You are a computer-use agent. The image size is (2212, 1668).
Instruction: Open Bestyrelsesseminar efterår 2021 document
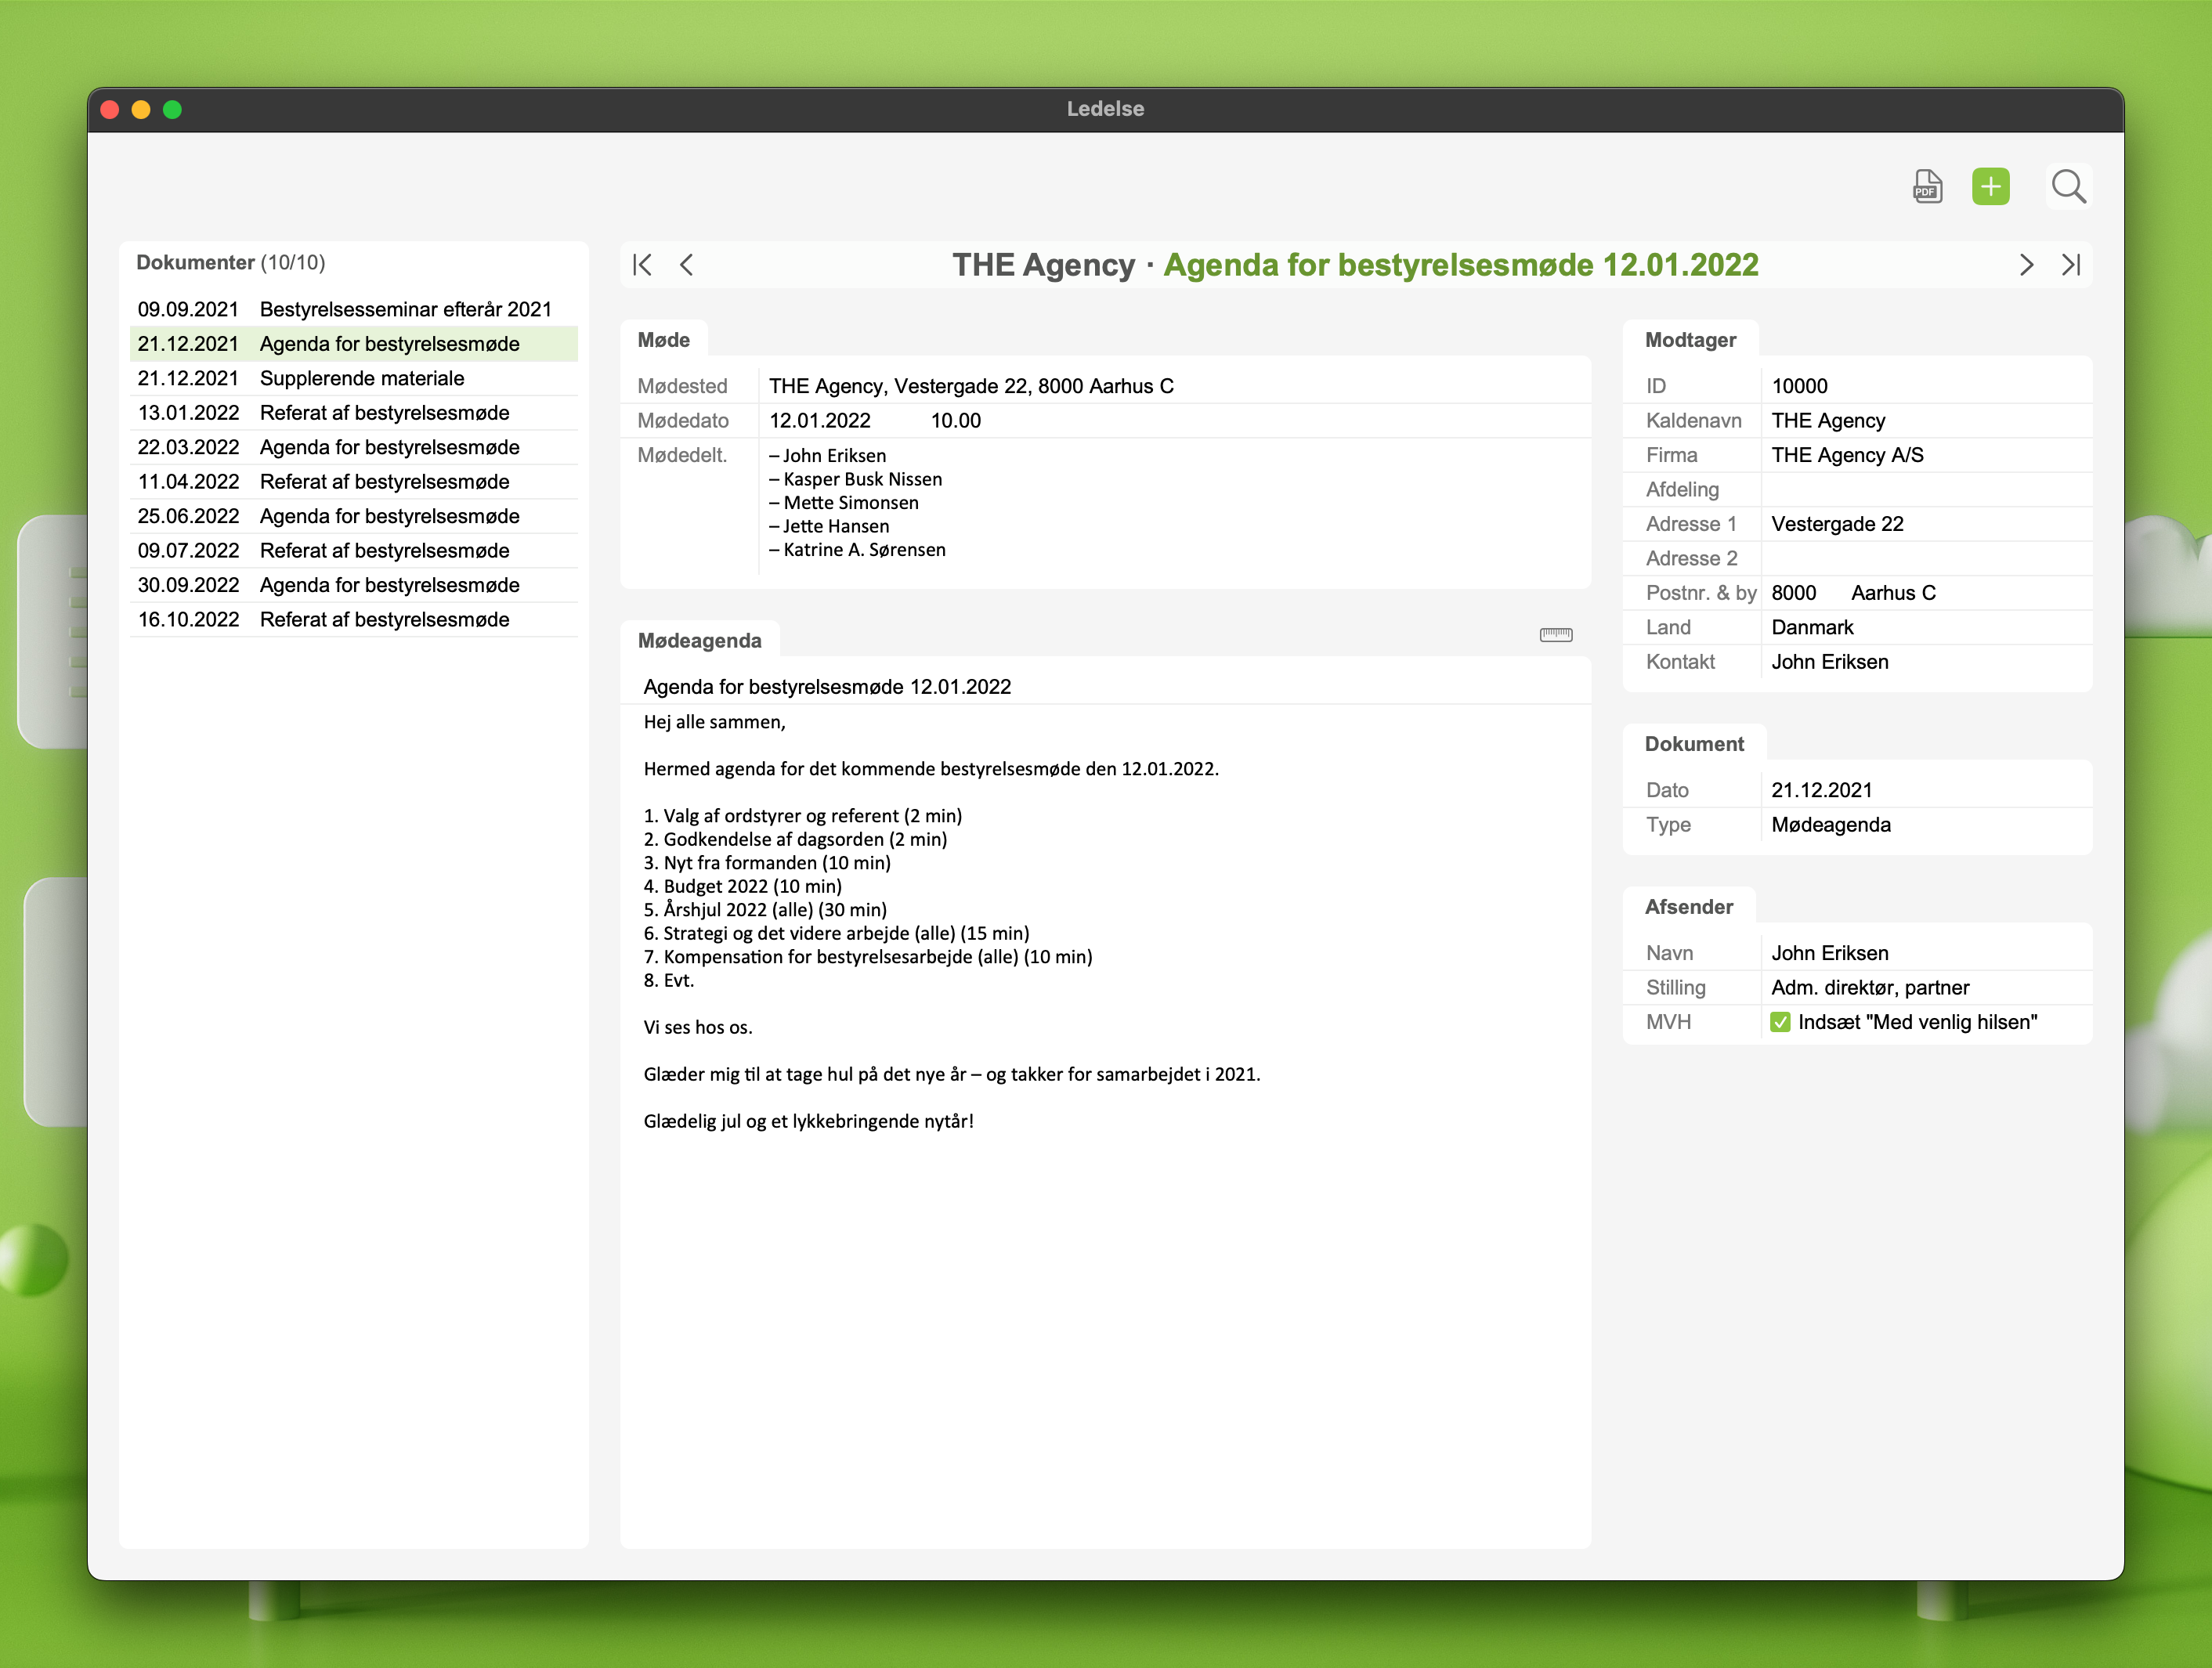(404, 310)
